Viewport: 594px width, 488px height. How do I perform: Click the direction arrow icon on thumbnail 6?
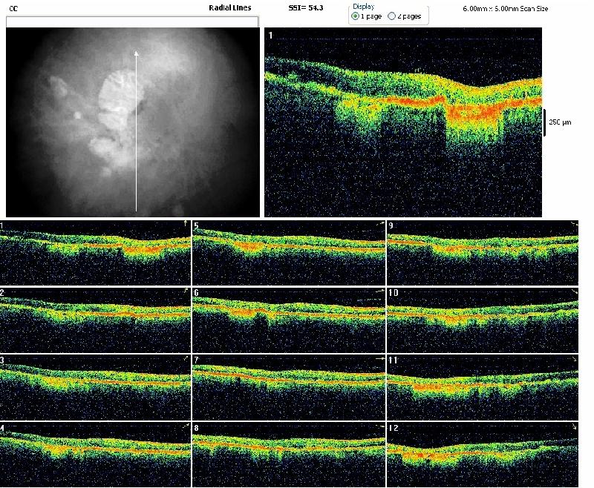point(379,291)
